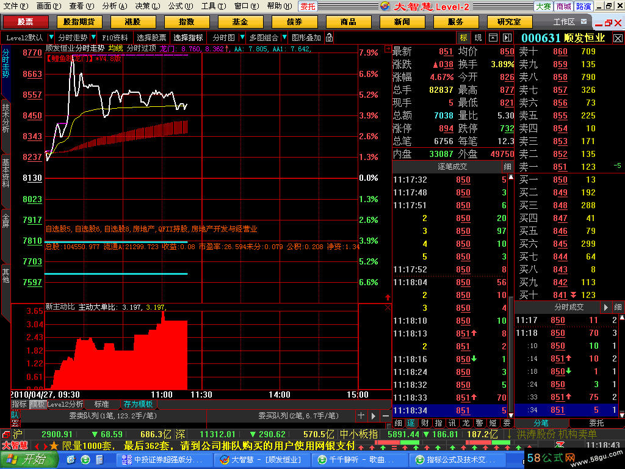This screenshot has width=625, height=469.
Task: Open 中投证券超强版 in the taskbar
Action: 164,460
